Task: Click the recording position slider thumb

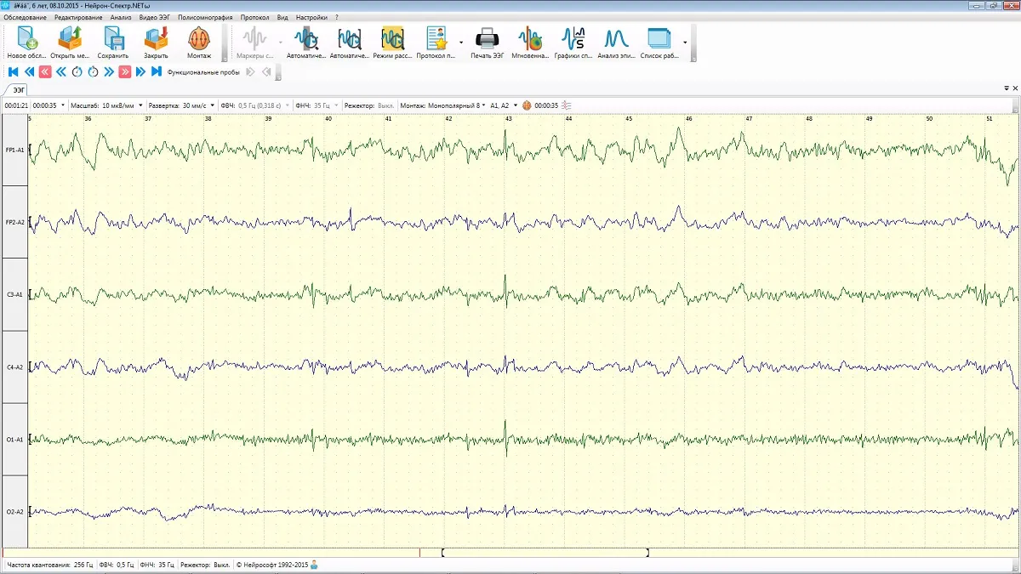Action: coord(545,553)
